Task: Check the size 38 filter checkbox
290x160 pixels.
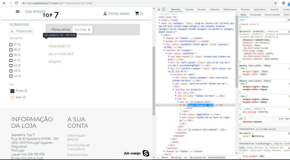Action: point(11,50)
